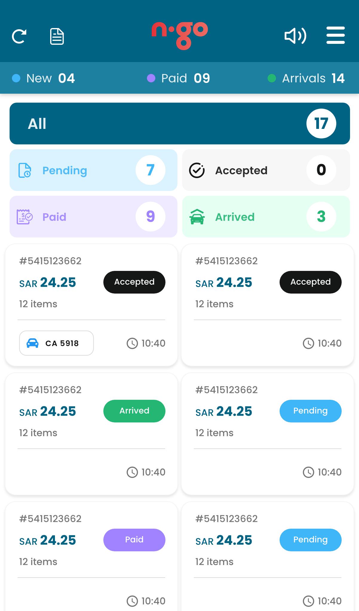Viewport: 359px width, 611px height.
Task: Filter orders by Paid tile
Action: click(93, 217)
